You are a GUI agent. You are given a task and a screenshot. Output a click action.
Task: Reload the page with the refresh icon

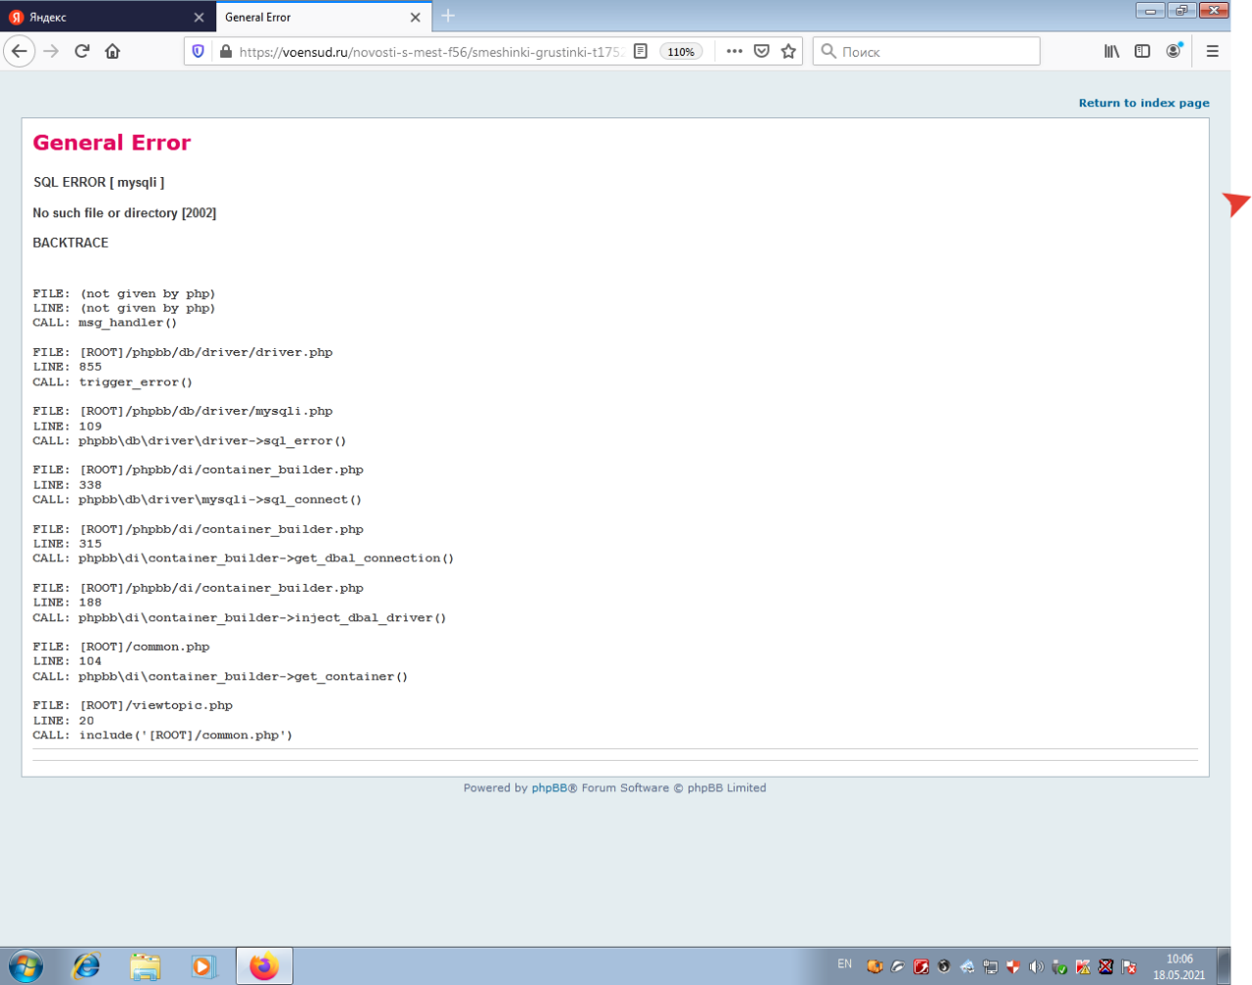click(82, 51)
